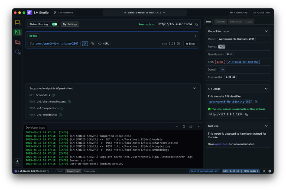Collapse Supported endpoints section
The image size is (286, 190).
[x=194, y=88]
